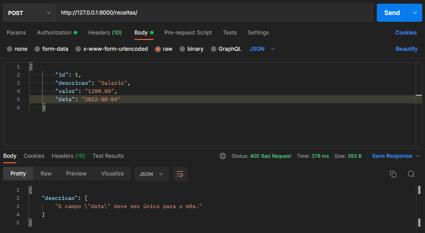Select the GraphQL body option
The height and width of the screenshot is (233, 425).
[226, 49]
